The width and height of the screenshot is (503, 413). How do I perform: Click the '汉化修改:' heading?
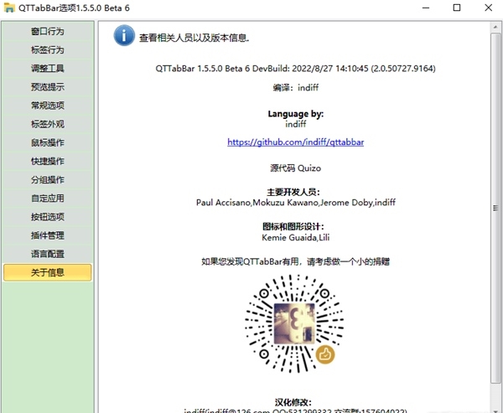293,402
